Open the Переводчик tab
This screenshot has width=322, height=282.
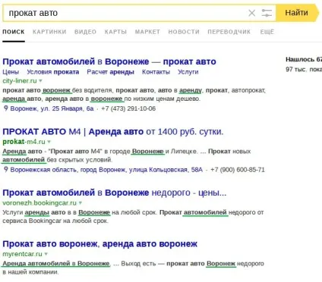tap(229, 32)
